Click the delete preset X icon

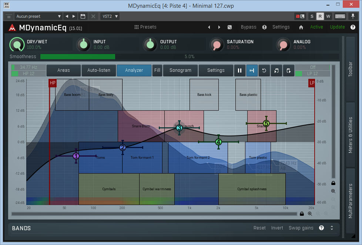(x=93, y=16)
